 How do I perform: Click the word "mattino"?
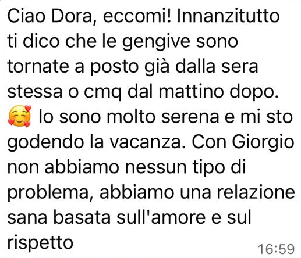(x=192, y=91)
